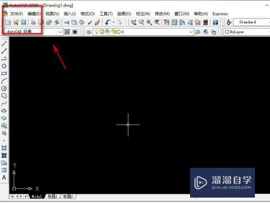Click the Zoom Previous icon
This screenshot has height=203, width=270.
[x=157, y=22]
